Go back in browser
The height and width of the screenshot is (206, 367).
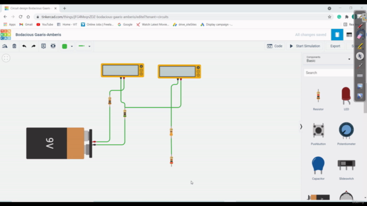[5, 17]
